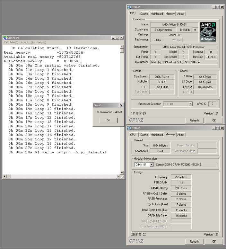Screen dimensions: 226x249
Task: Click the AMD Athlon 64 FX logo
Action: pos(208,32)
